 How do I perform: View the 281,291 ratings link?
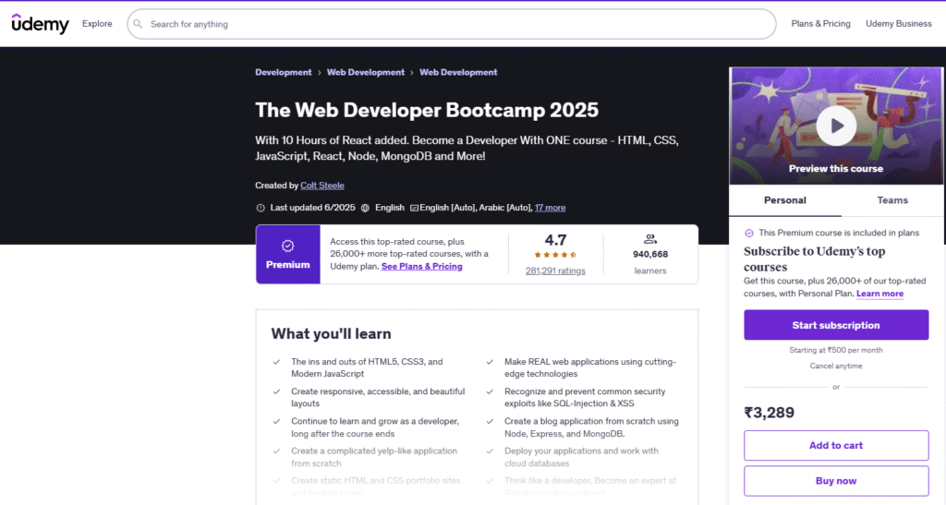[x=555, y=271]
